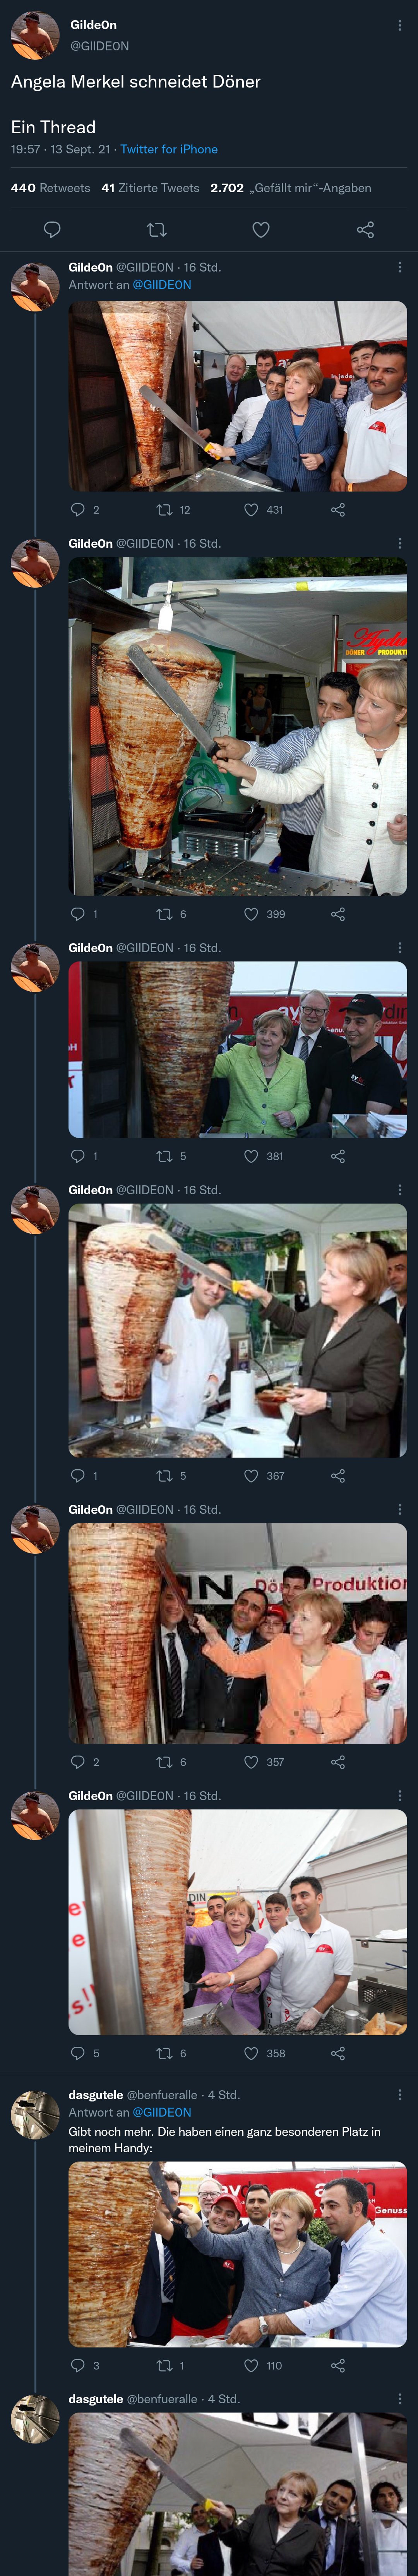The image size is (418, 2576).
Task: Retweet the main thread tweet
Action: [x=157, y=230]
